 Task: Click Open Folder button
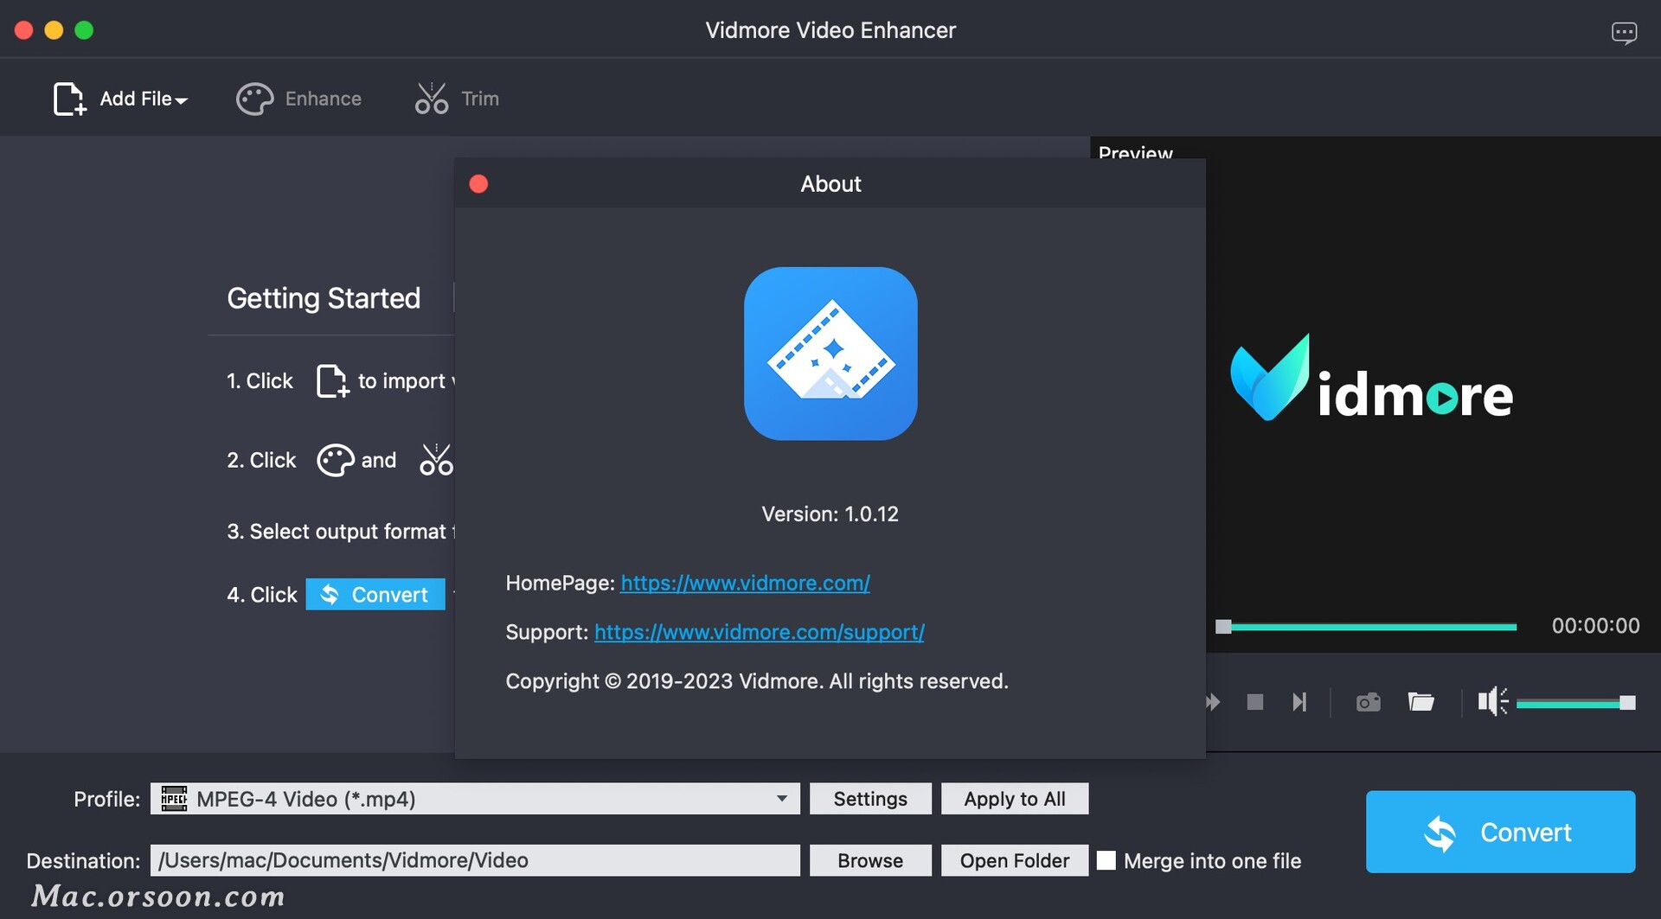coord(1015,860)
